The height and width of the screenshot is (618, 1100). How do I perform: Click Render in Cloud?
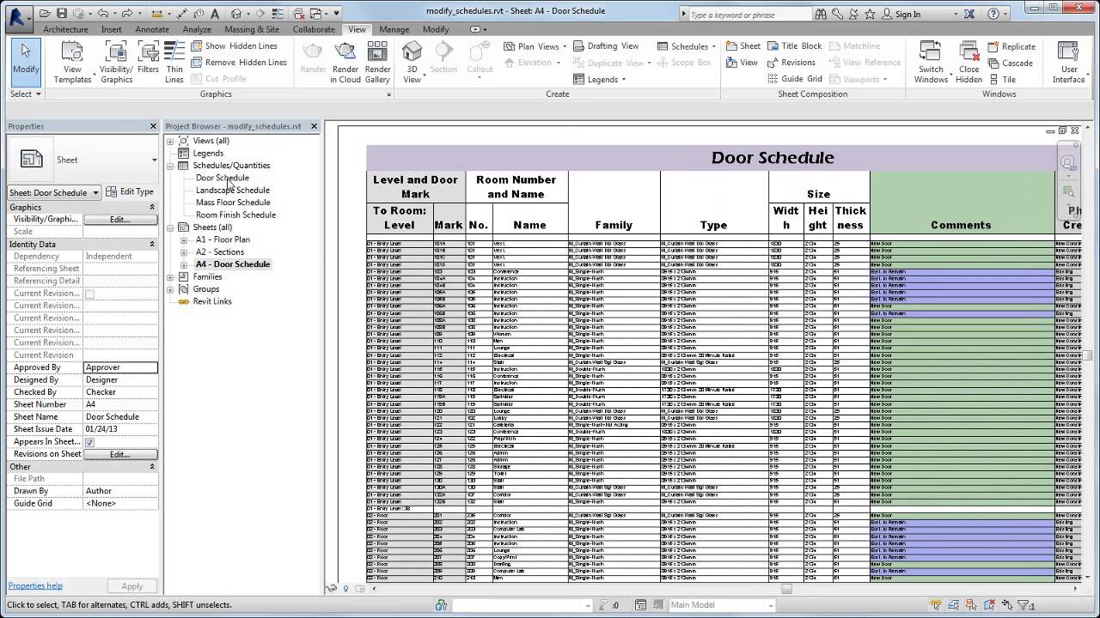(x=345, y=62)
